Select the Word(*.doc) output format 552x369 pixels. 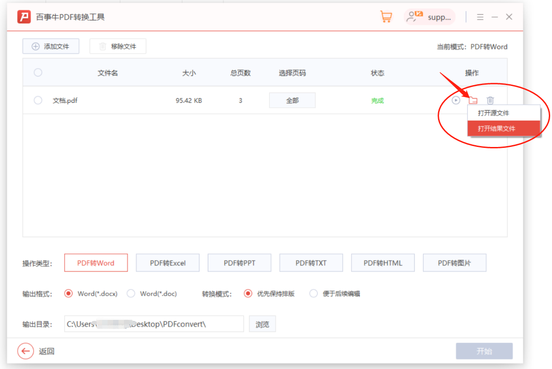(131, 293)
